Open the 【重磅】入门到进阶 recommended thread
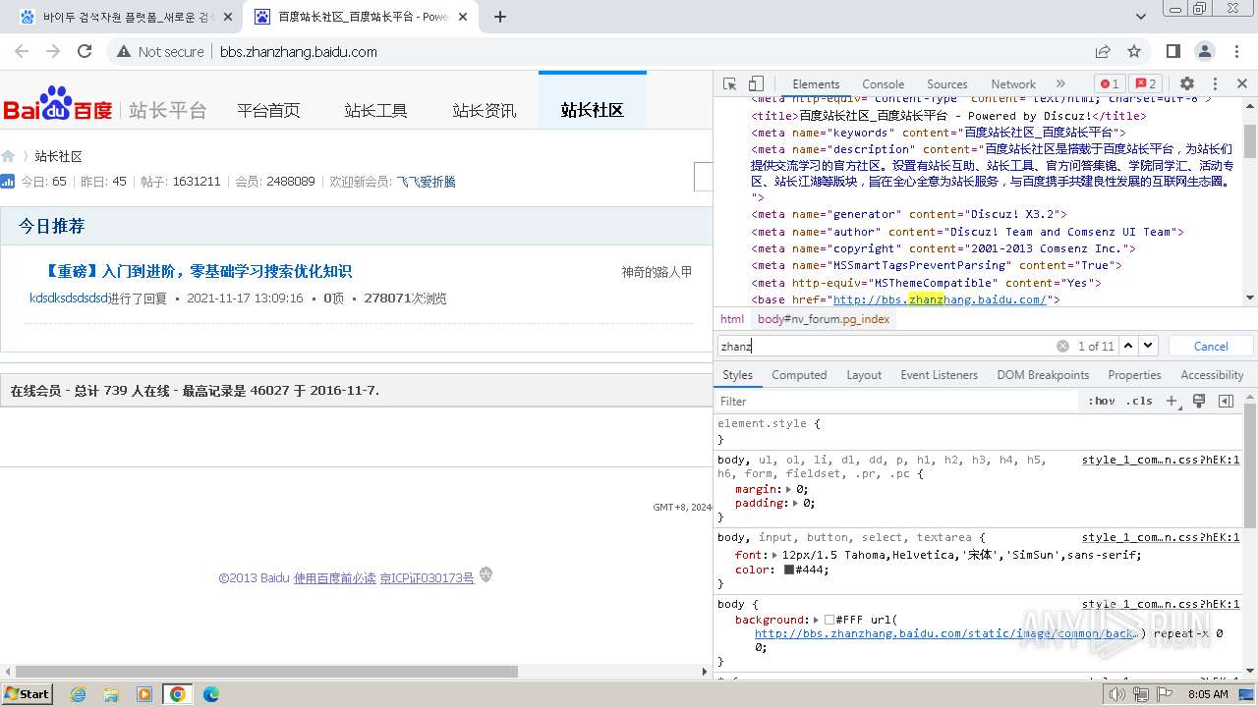1258x707 pixels. coord(198,271)
